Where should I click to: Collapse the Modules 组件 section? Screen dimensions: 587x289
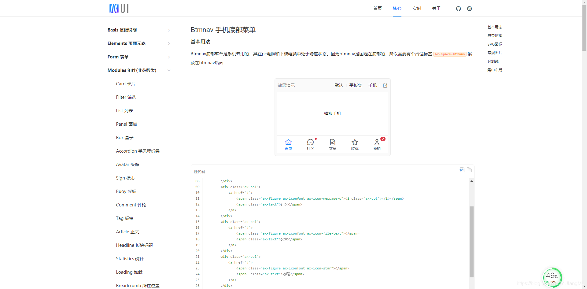pos(138,70)
